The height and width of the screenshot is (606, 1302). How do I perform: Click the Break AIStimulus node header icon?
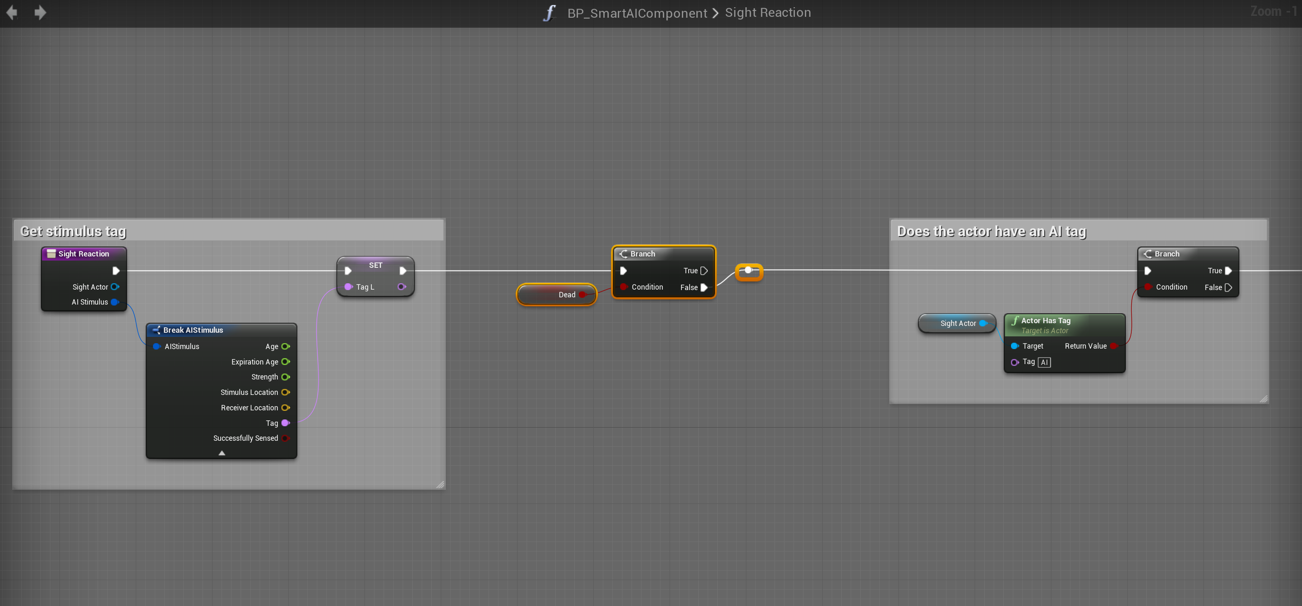click(156, 330)
